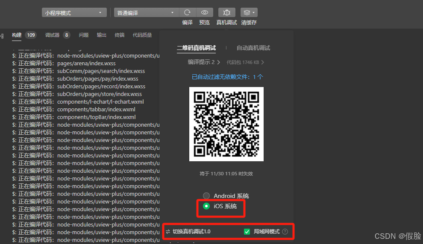423x244 pixels.
Task: Click the 真机调试 label
Action: click(x=226, y=23)
